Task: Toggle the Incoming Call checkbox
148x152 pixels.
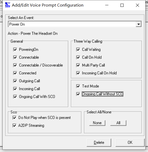Action: click(x=15, y=89)
